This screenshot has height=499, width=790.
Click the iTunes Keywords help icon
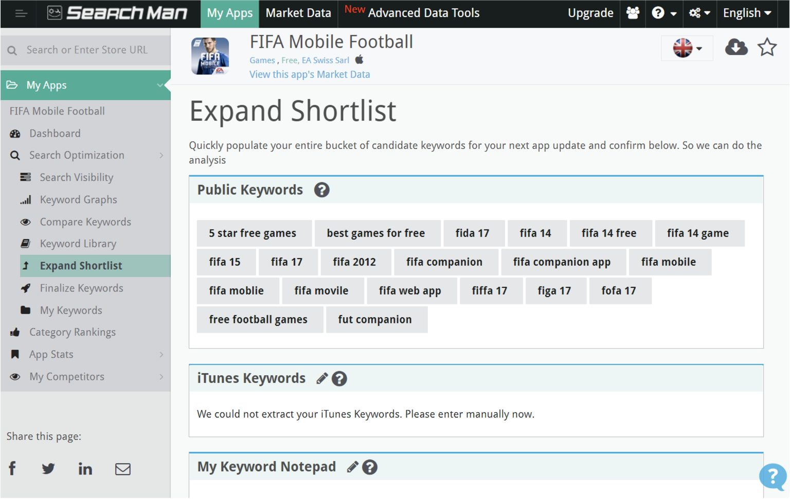[x=339, y=379]
